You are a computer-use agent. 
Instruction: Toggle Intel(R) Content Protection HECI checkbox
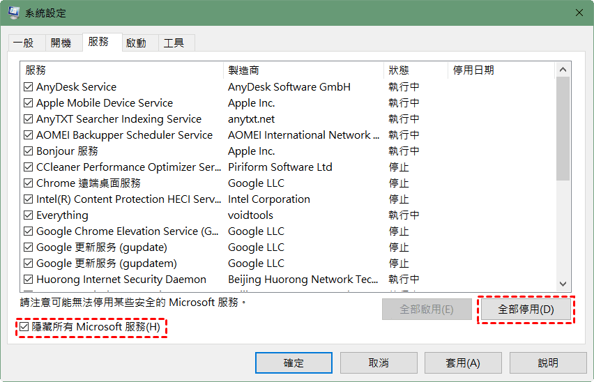point(28,199)
